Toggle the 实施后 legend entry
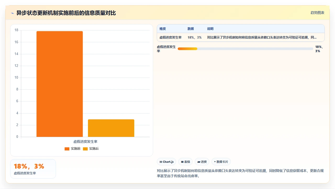The image size is (335, 189). 91,149
